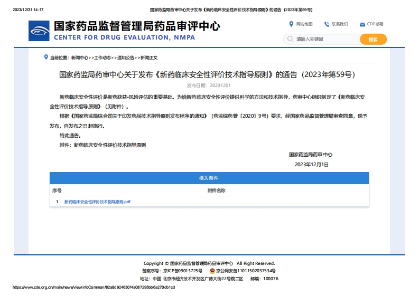The image size is (419, 296).
Task: Click the magnifier icon in search box
Action: 290,39
